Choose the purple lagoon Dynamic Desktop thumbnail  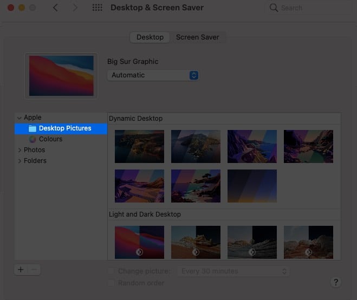(x=308, y=146)
